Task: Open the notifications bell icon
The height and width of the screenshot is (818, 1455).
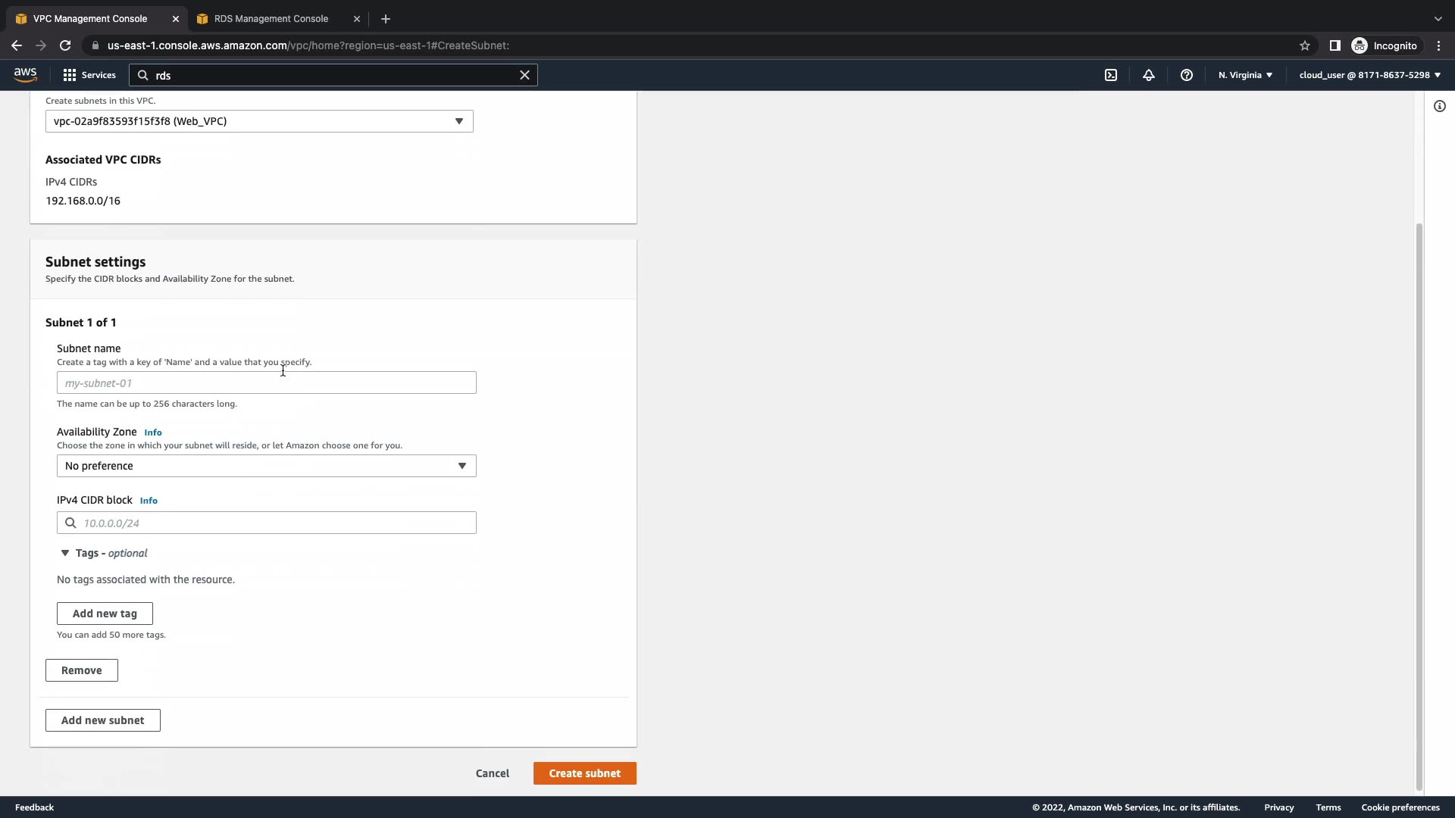Action: [x=1149, y=75]
